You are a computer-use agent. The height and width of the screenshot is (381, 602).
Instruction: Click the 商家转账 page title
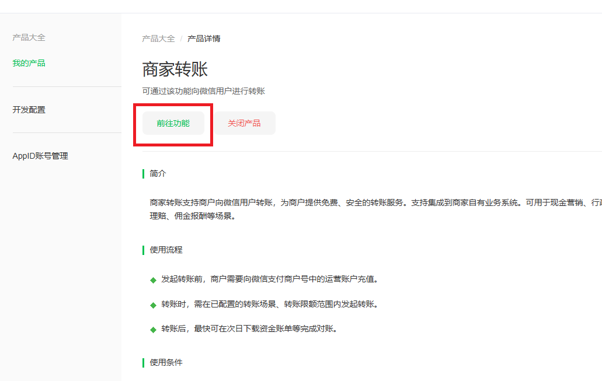pyautogui.click(x=175, y=69)
